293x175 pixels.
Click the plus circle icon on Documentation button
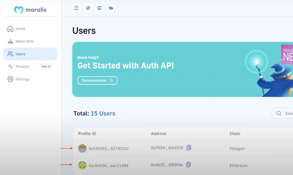(x=112, y=80)
